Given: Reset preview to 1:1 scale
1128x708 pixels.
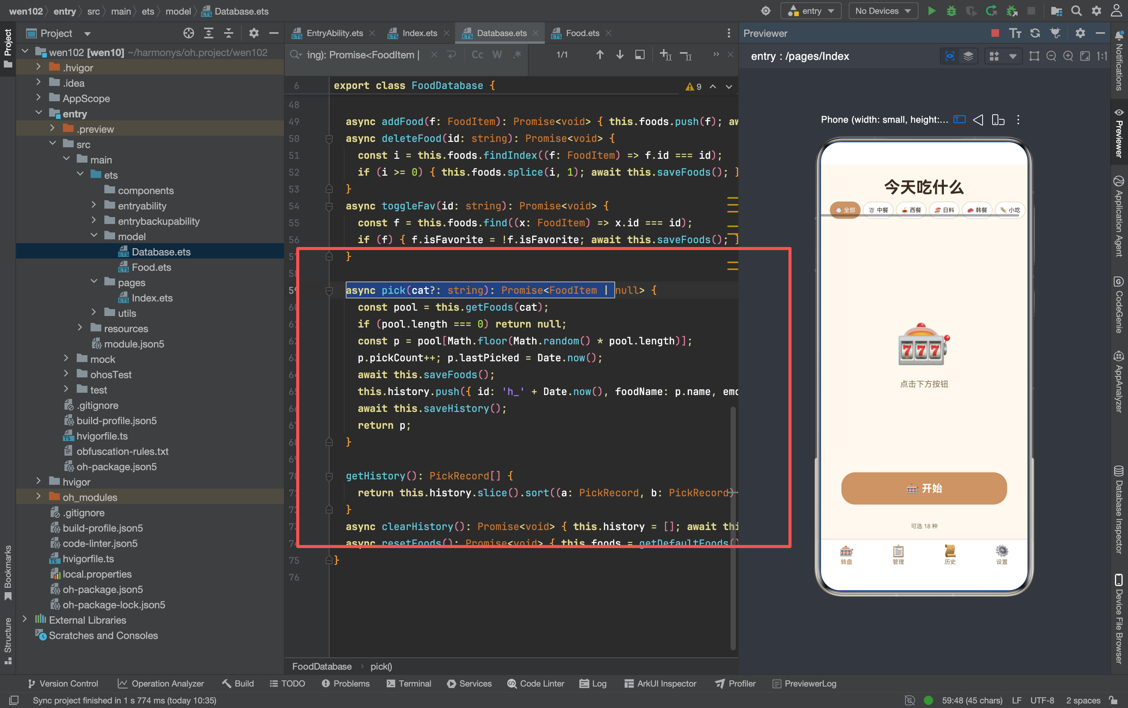Looking at the screenshot, I should click(1102, 56).
